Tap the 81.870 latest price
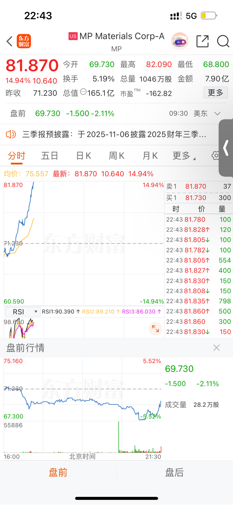 pos(32,65)
